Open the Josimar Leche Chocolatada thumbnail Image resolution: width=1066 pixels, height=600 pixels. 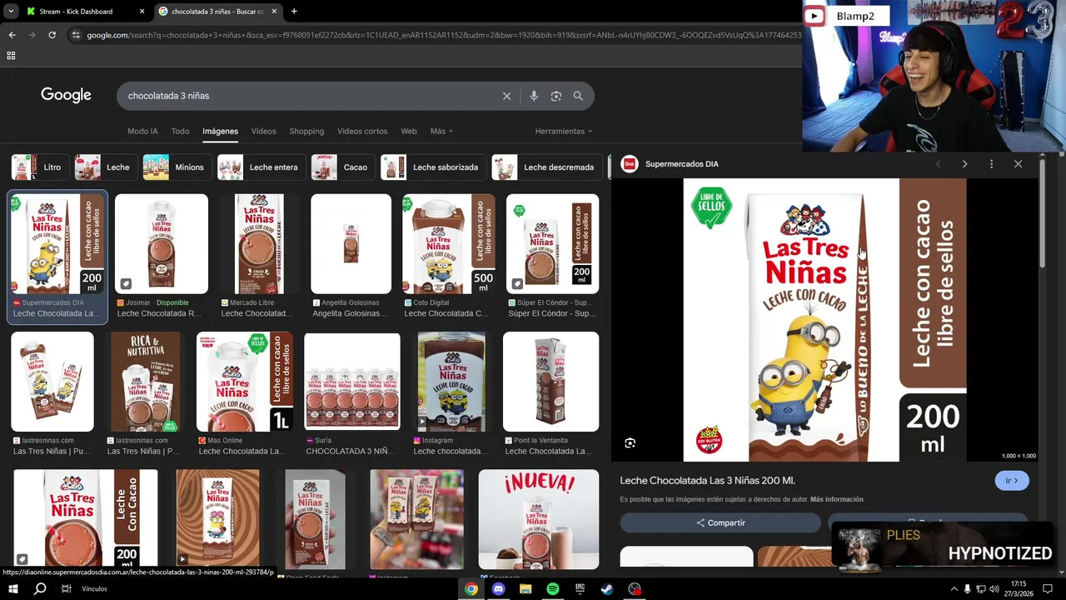[x=162, y=244]
